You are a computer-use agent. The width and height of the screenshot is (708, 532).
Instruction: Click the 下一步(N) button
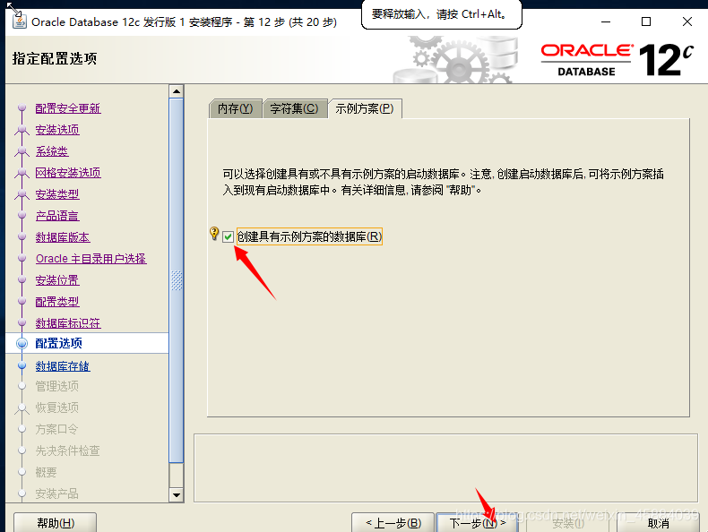[478, 523]
